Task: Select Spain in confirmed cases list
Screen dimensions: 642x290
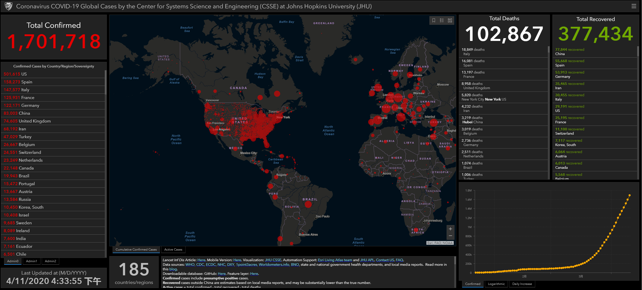Action: [x=27, y=82]
